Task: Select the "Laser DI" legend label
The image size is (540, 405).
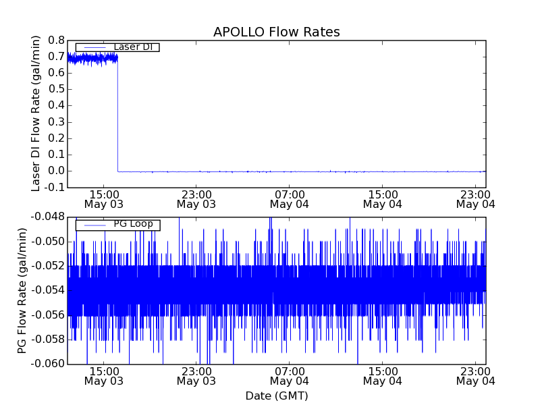Action: 132,47
